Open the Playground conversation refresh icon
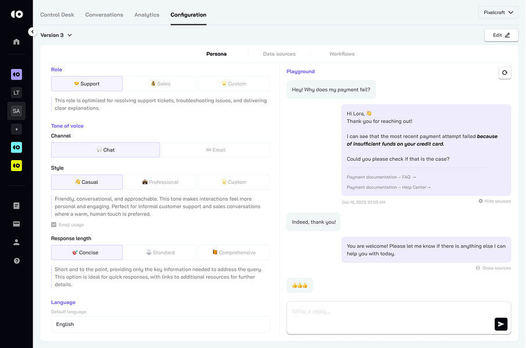Image resolution: width=526 pixels, height=348 pixels. pyautogui.click(x=505, y=72)
